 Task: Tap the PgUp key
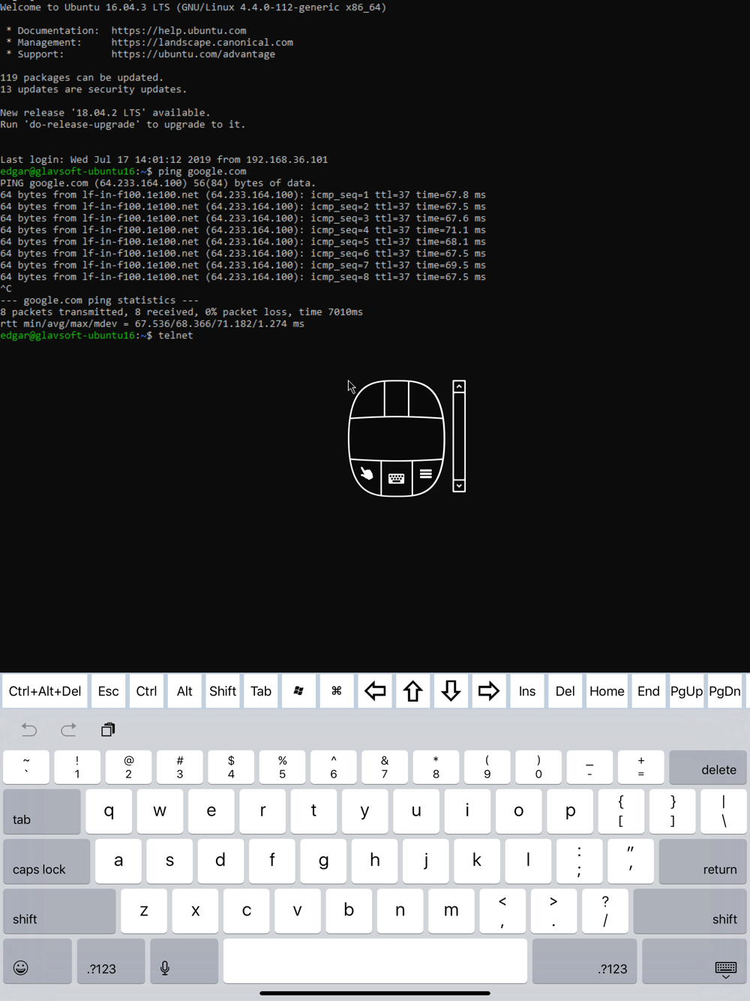pos(687,691)
